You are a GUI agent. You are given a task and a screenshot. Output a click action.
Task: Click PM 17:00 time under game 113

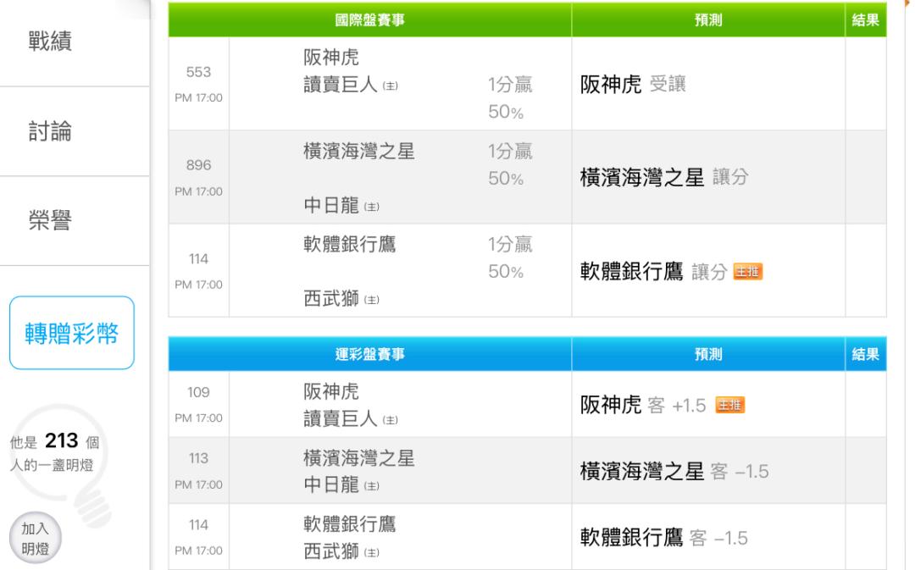point(198,484)
